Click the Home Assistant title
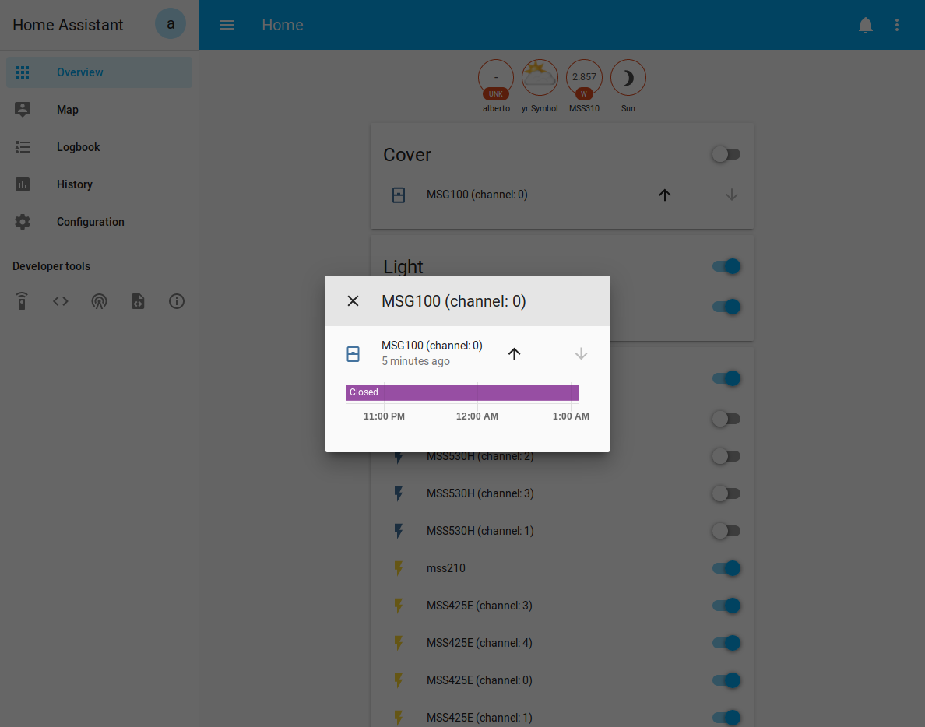This screenshot has width=925, height=727. [x=68, y=25]
